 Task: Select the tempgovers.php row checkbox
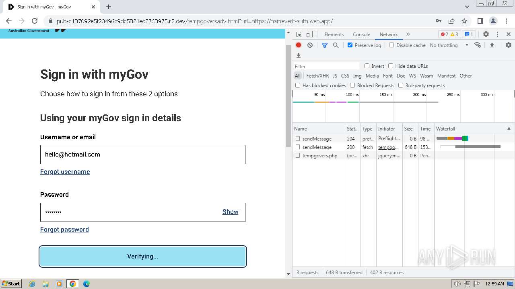click(x=298, y=155)
